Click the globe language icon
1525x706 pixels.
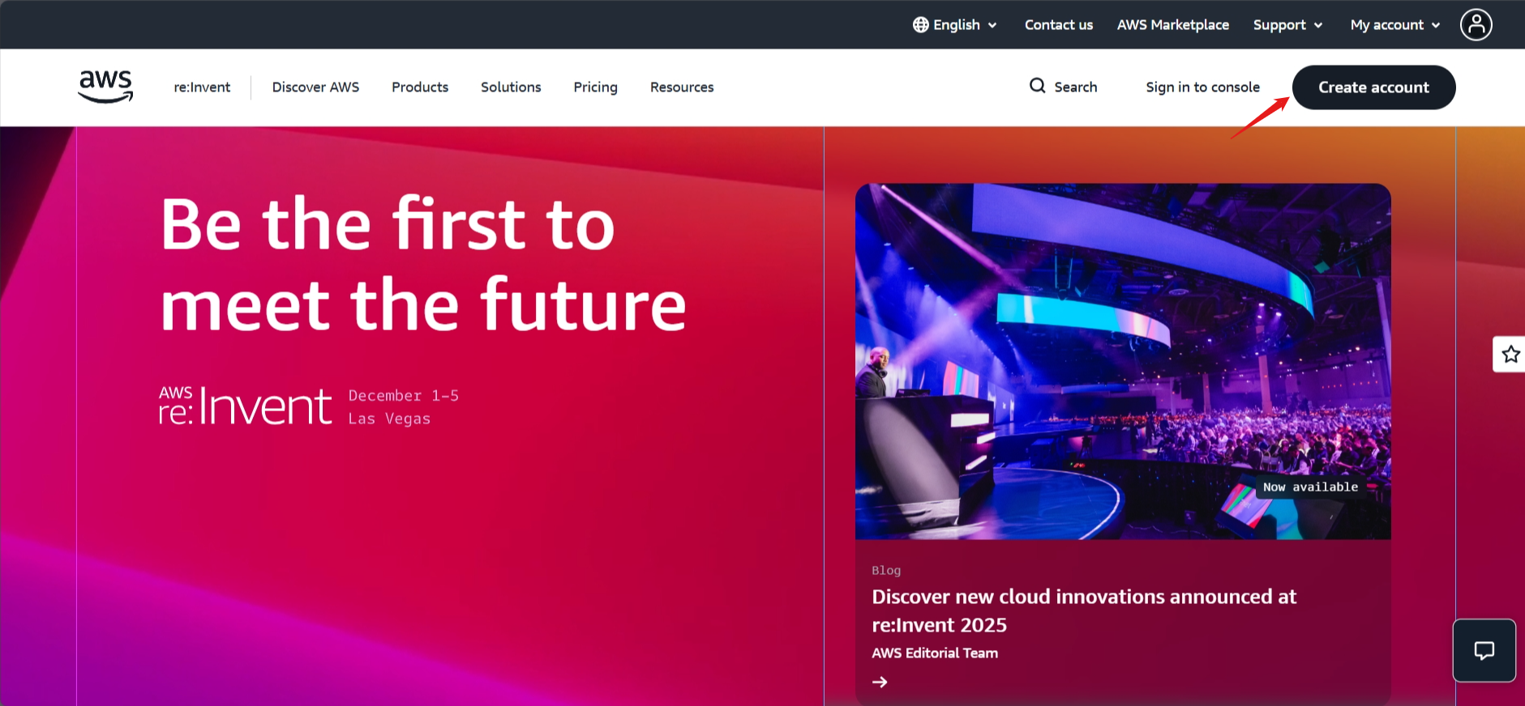(921, 25)
